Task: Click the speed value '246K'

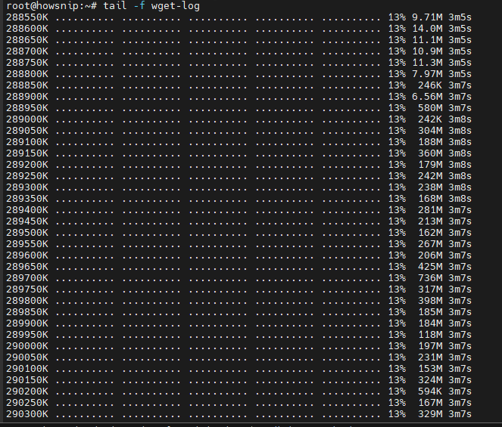Action: coord(430,85)
